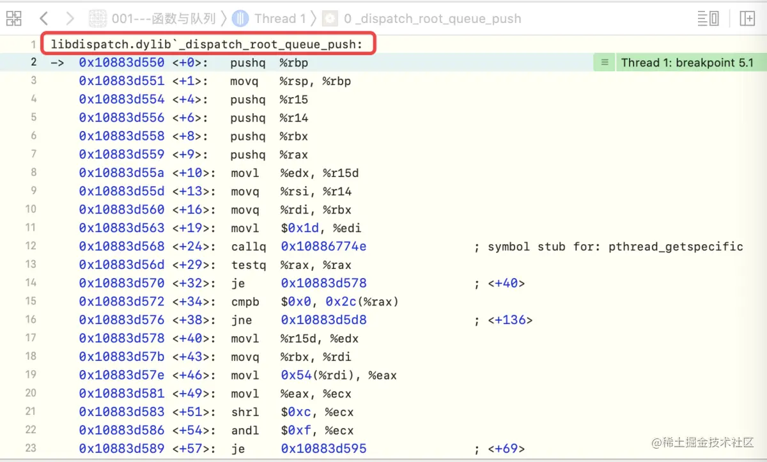Go back with the left chevron
The width and height of the screenshot is (767, 462).
43,19
